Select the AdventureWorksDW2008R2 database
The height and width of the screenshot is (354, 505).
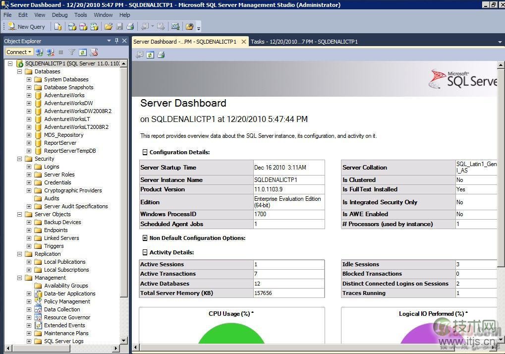[x=78, y=111]
